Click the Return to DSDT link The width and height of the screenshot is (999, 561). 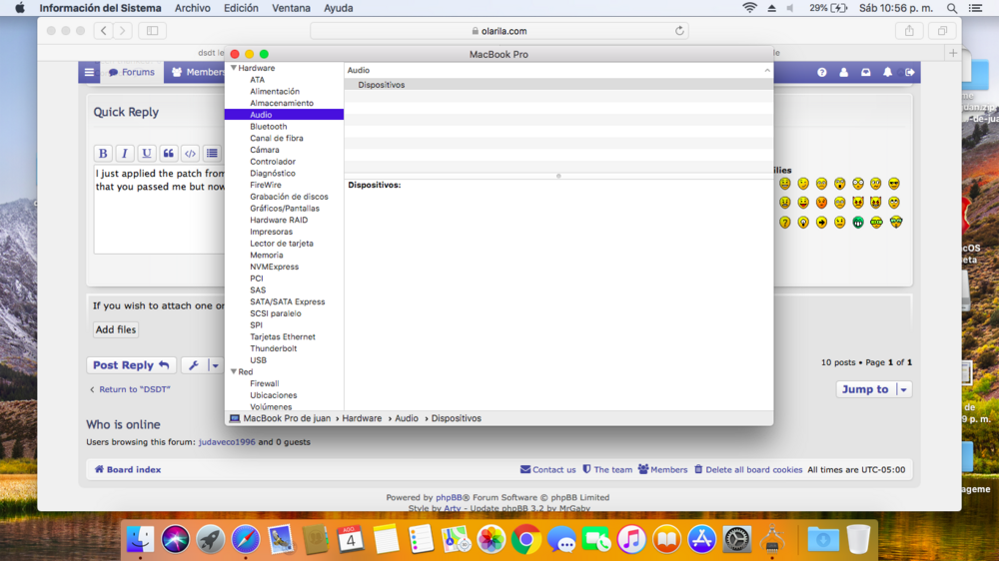(130, 390)
